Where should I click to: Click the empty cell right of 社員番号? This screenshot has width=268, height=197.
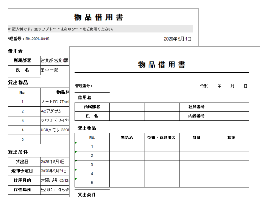pyautogui.click(x=232, y=107)
